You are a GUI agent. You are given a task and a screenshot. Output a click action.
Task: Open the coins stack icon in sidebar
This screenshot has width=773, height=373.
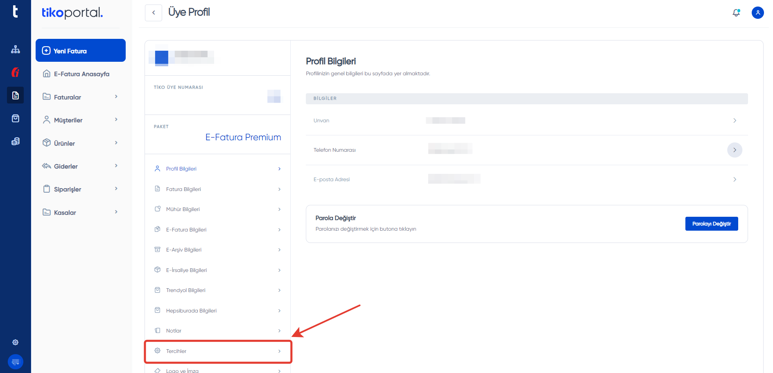click(16, 141)
